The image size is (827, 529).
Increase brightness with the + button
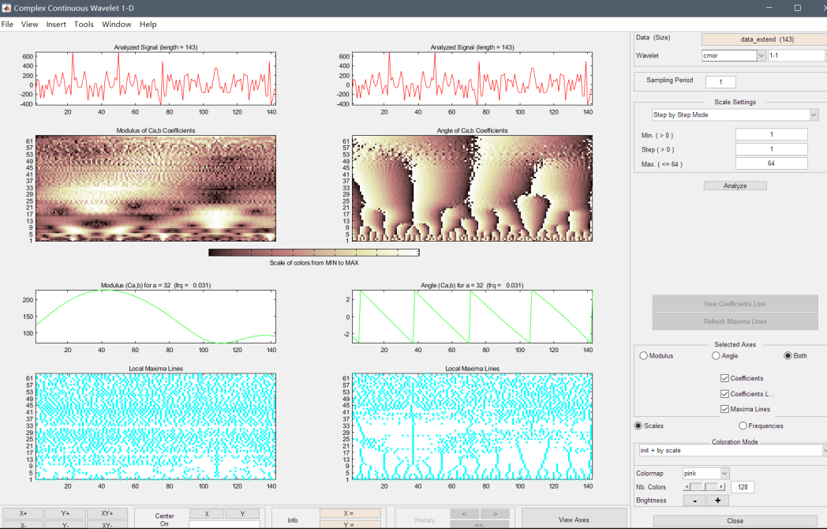coord(718,501)
